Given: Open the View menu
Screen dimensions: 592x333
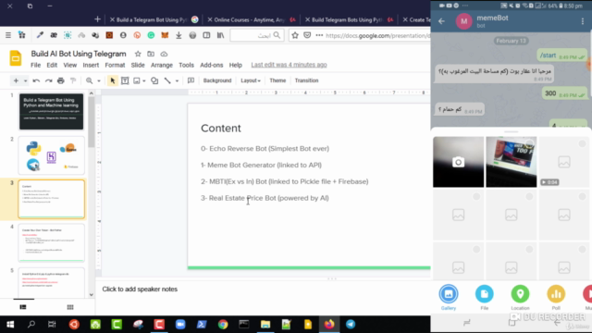Looking at the screenshot, I should pyautogui.click(x=70, y=65).
